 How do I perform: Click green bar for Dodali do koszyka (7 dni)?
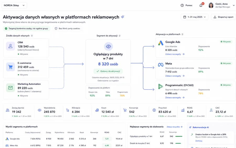(x=178, y=143)
